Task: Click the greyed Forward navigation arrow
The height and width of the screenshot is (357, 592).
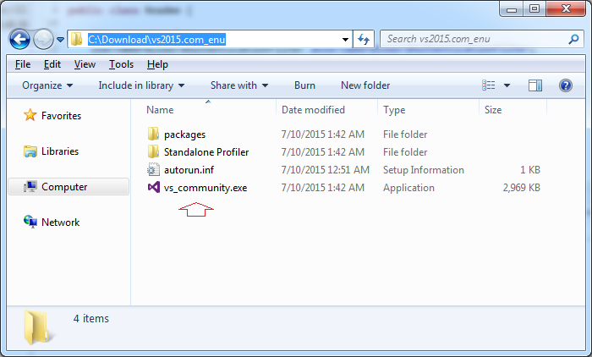Action: click(43, 39)
